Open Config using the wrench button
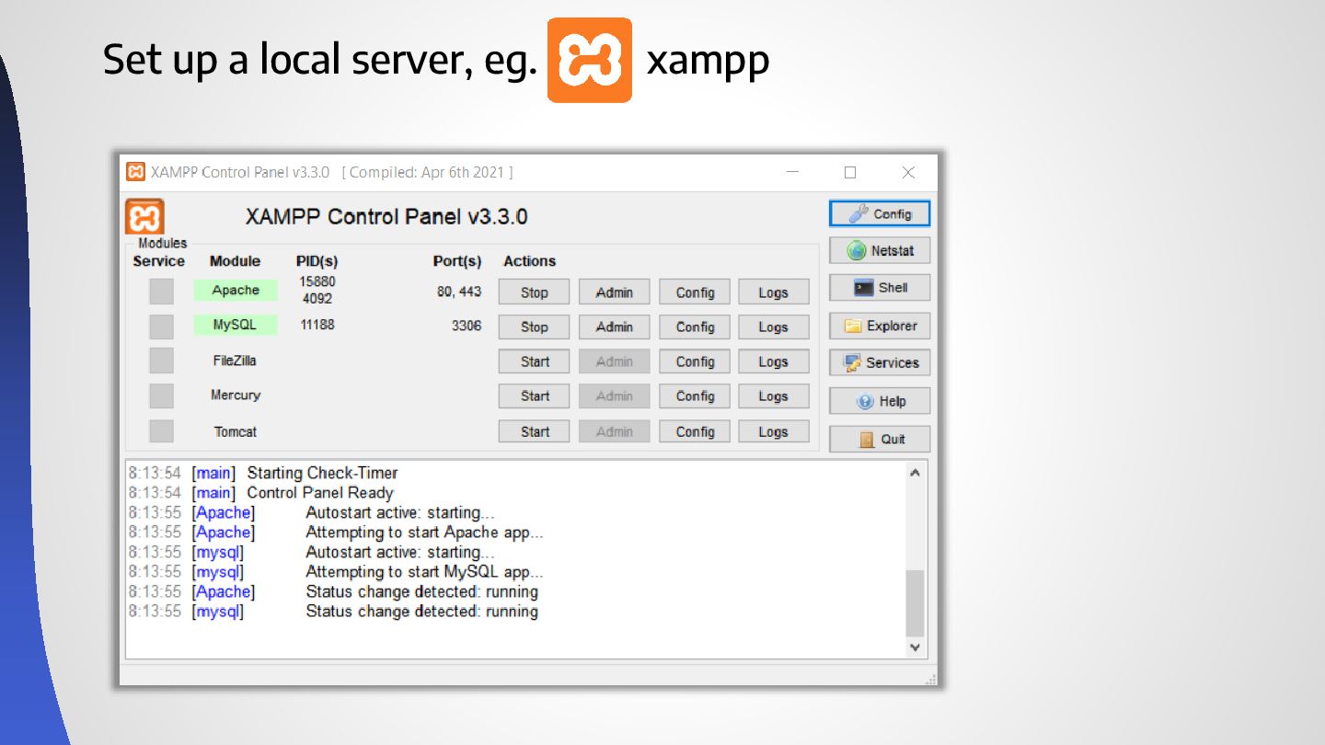Image resolution: width=1325 pixels, height=745 pixels. [x=880, y=213]
